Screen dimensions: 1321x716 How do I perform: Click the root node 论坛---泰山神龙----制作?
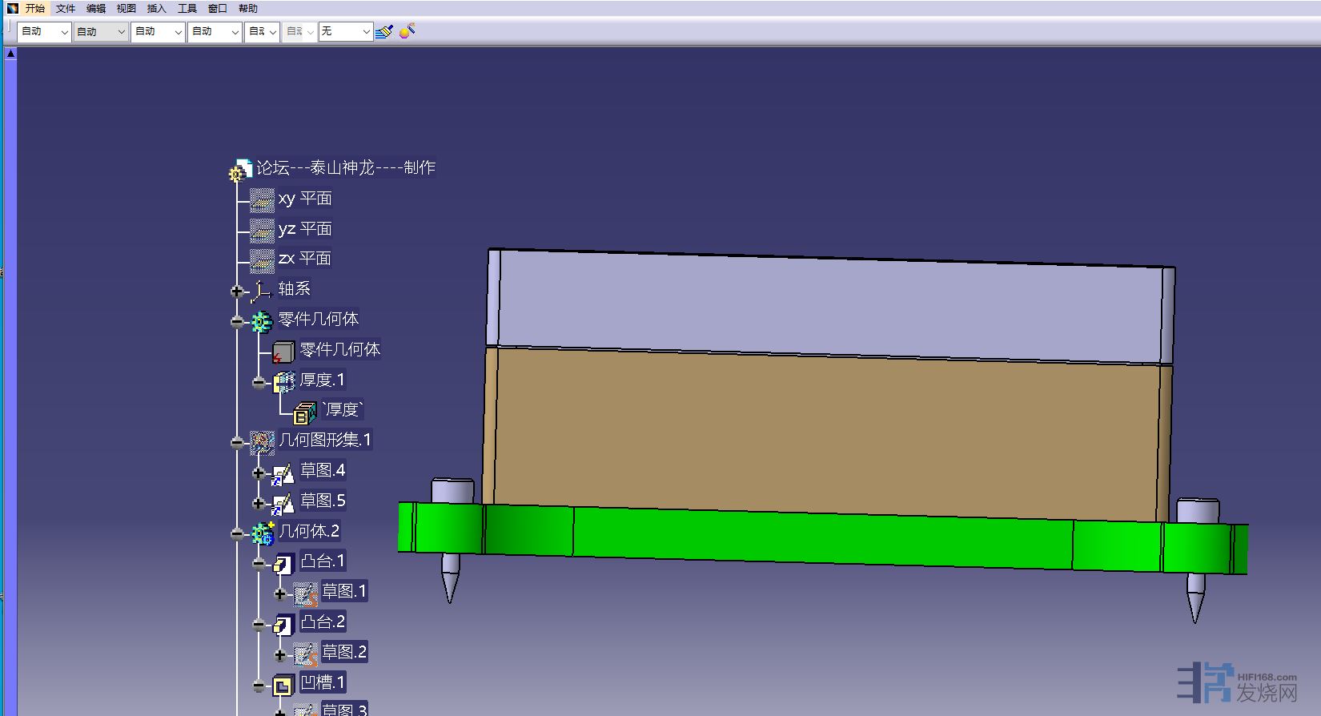pyautogui.click(x=346, y=168)
